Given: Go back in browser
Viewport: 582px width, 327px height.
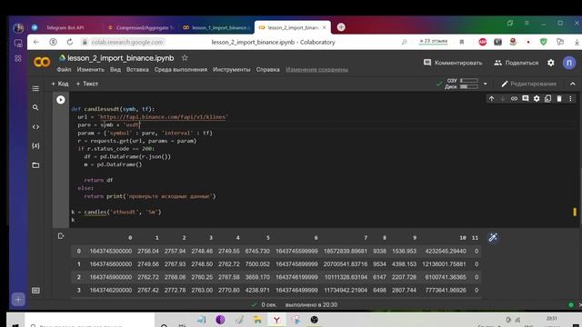Looking at the screenshot, I should point(36,42).
